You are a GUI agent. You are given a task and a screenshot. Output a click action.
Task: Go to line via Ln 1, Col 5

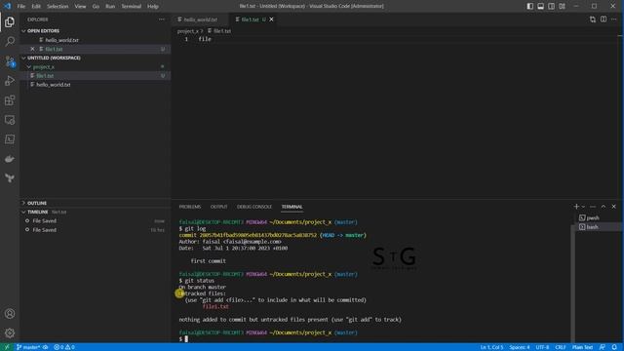[491, 347]
